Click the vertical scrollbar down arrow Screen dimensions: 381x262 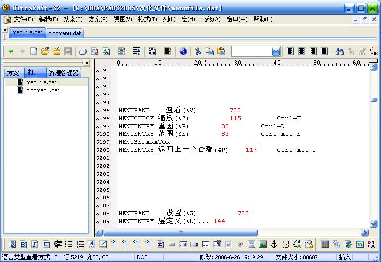pyautogui.click(x=373, y=224)
